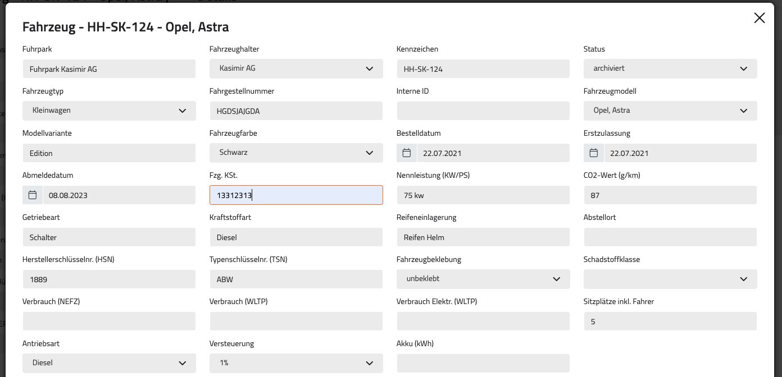Click the Kennzeichen field HH-SK-124

click(483, 69)
